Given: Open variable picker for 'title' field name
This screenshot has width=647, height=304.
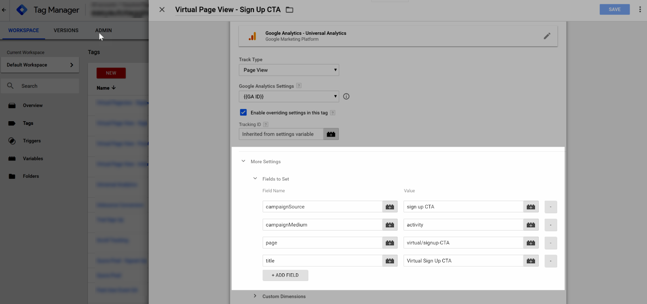Looking at the screenshot, I should pos(390,261).
